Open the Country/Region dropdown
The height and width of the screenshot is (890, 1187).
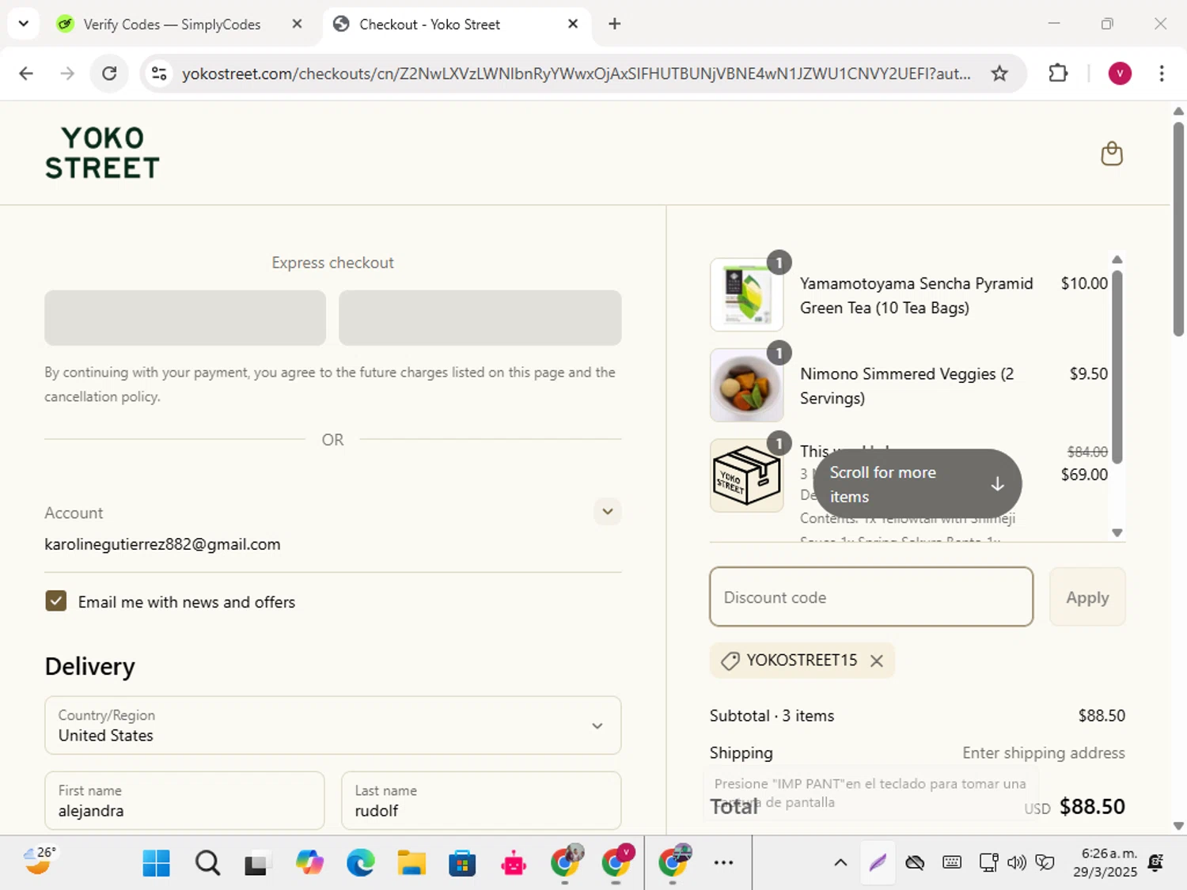(x=332, y=725)
